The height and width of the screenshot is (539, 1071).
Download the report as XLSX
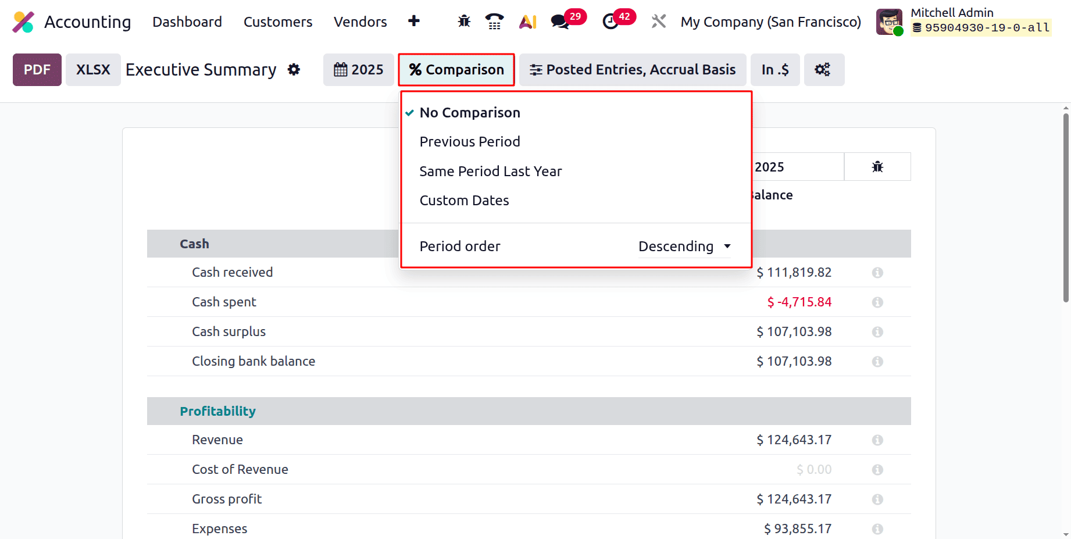(x=93, y=69)
